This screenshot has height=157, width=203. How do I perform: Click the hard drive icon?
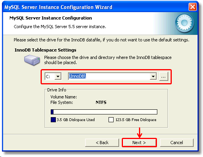click(32, 60)
